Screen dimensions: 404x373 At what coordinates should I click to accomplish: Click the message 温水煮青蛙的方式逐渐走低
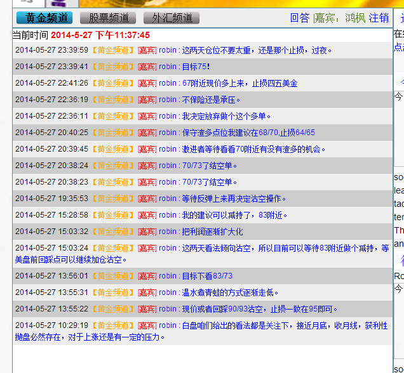coord(231,292)
